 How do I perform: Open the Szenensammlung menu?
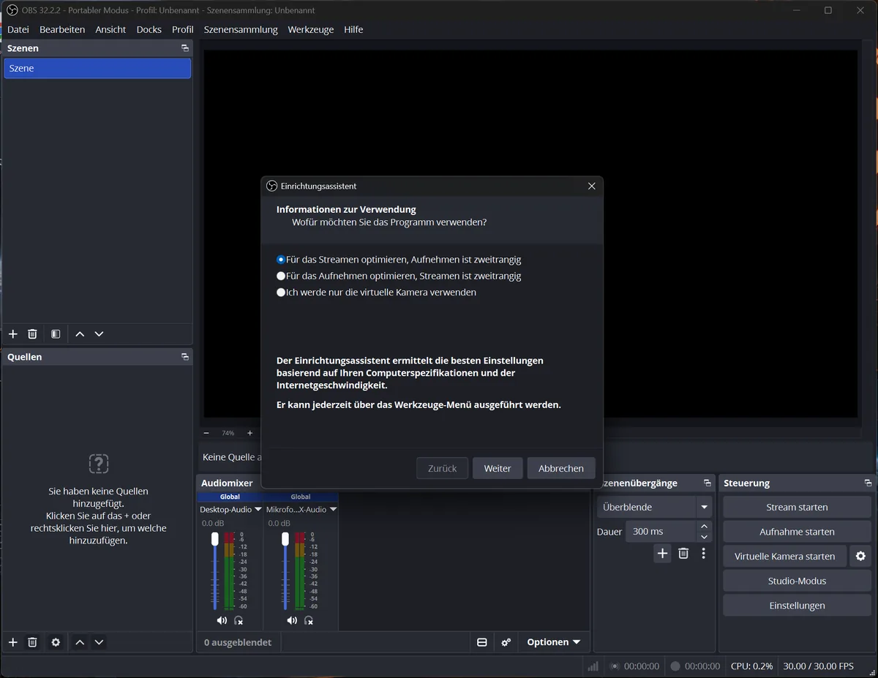point(241,29)
